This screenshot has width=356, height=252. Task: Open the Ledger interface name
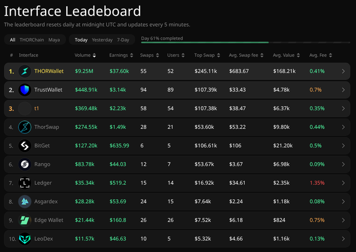(x=43, y=183)
